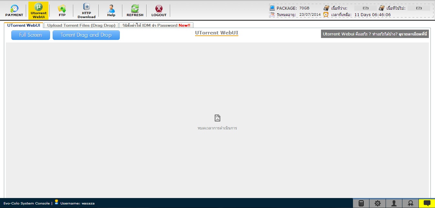Switch to the UTorrent WebUI tab
The image size is (435, 208).
[x=24, y=25]
